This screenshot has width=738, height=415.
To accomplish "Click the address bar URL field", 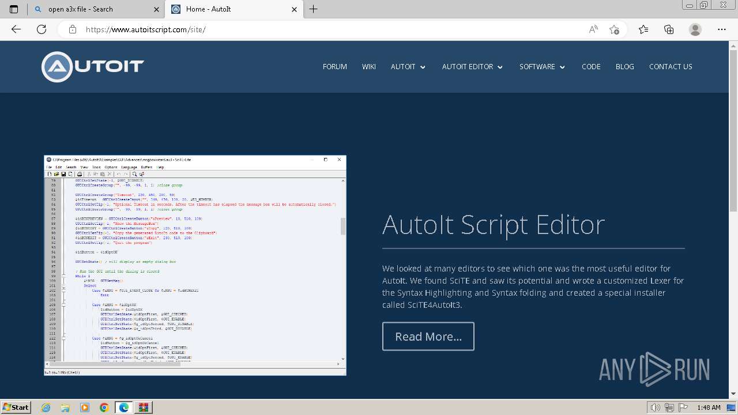I will (x=334, y=29).
